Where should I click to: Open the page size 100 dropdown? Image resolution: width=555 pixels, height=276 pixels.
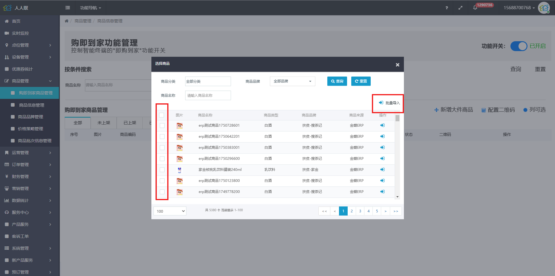(x=170, y=211)
